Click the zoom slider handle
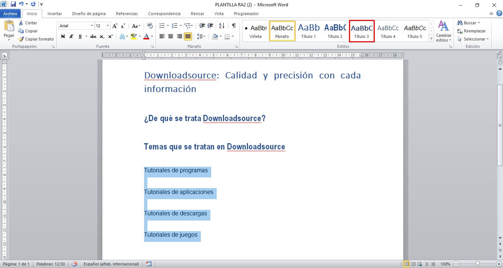This screenshot has width=503, height=268. coord(478,264)
